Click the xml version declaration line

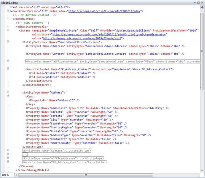click(x=40, y=7)
